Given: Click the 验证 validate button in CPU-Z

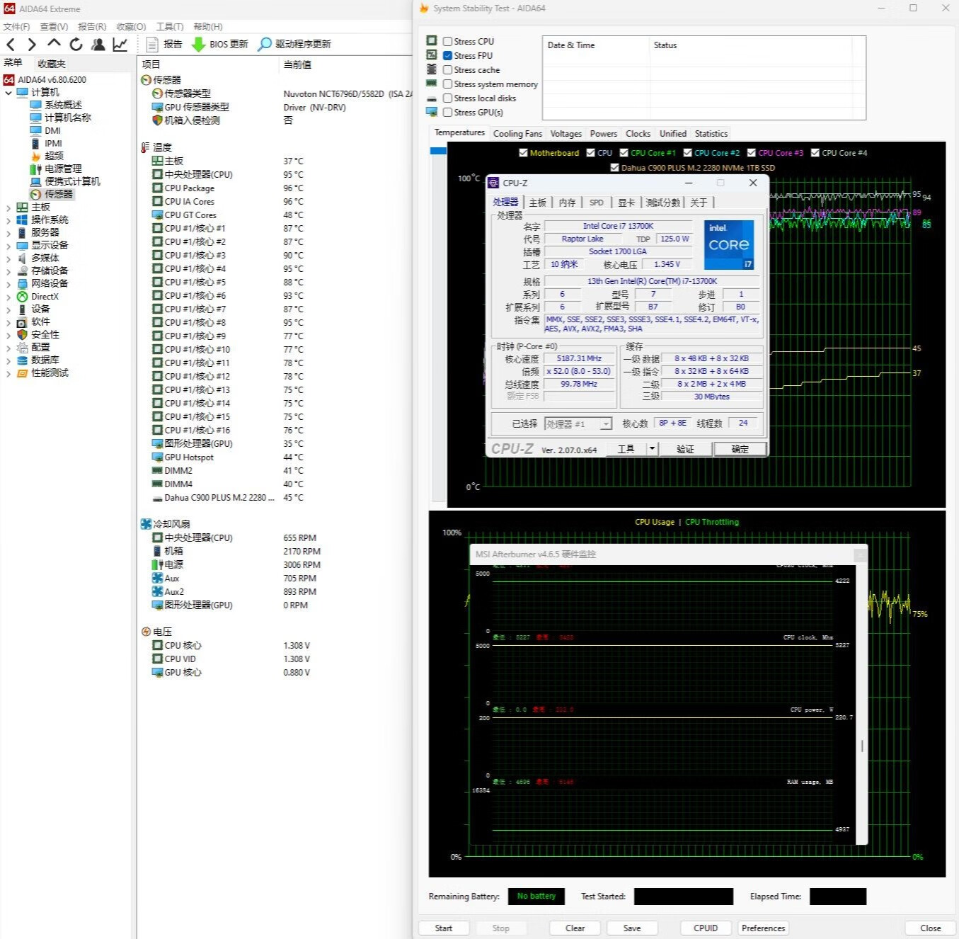Looking at the screenshot, I should (685, 449).
